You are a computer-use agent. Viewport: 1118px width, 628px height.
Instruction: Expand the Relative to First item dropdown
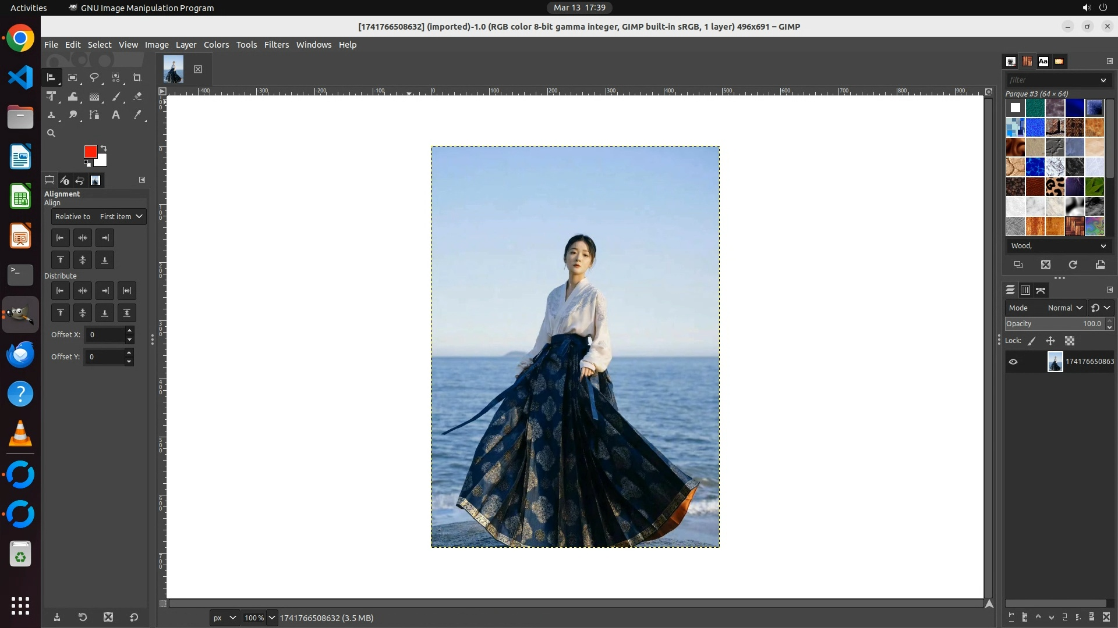(98, 216)
